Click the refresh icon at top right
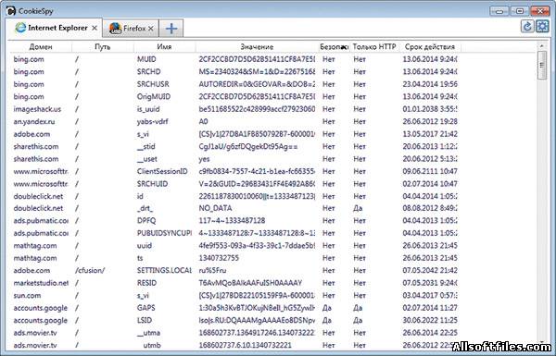Image resolution: width=556 pixels, height=356 pixels. (x=527, y=27)
